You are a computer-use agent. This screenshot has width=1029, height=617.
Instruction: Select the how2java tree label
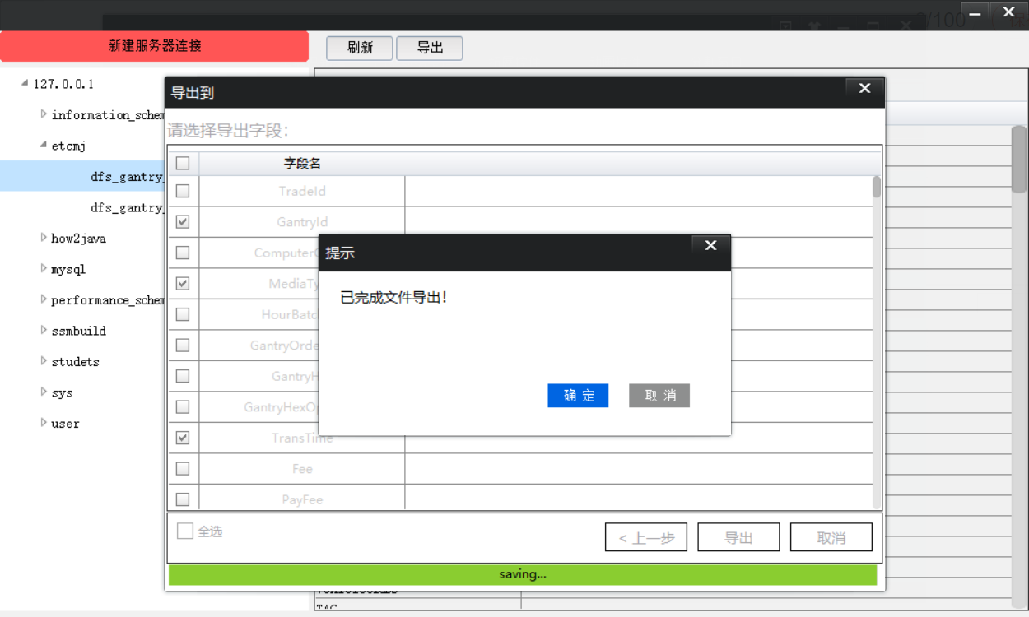pyautogui.click(x=78, y=239)
